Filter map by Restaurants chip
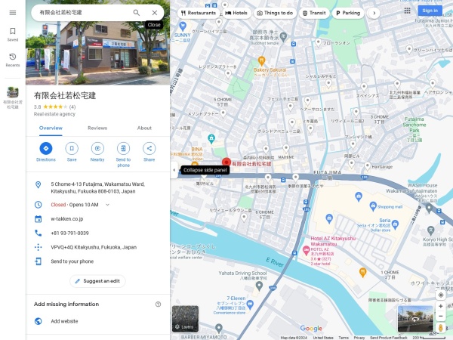 click(198, 13)
